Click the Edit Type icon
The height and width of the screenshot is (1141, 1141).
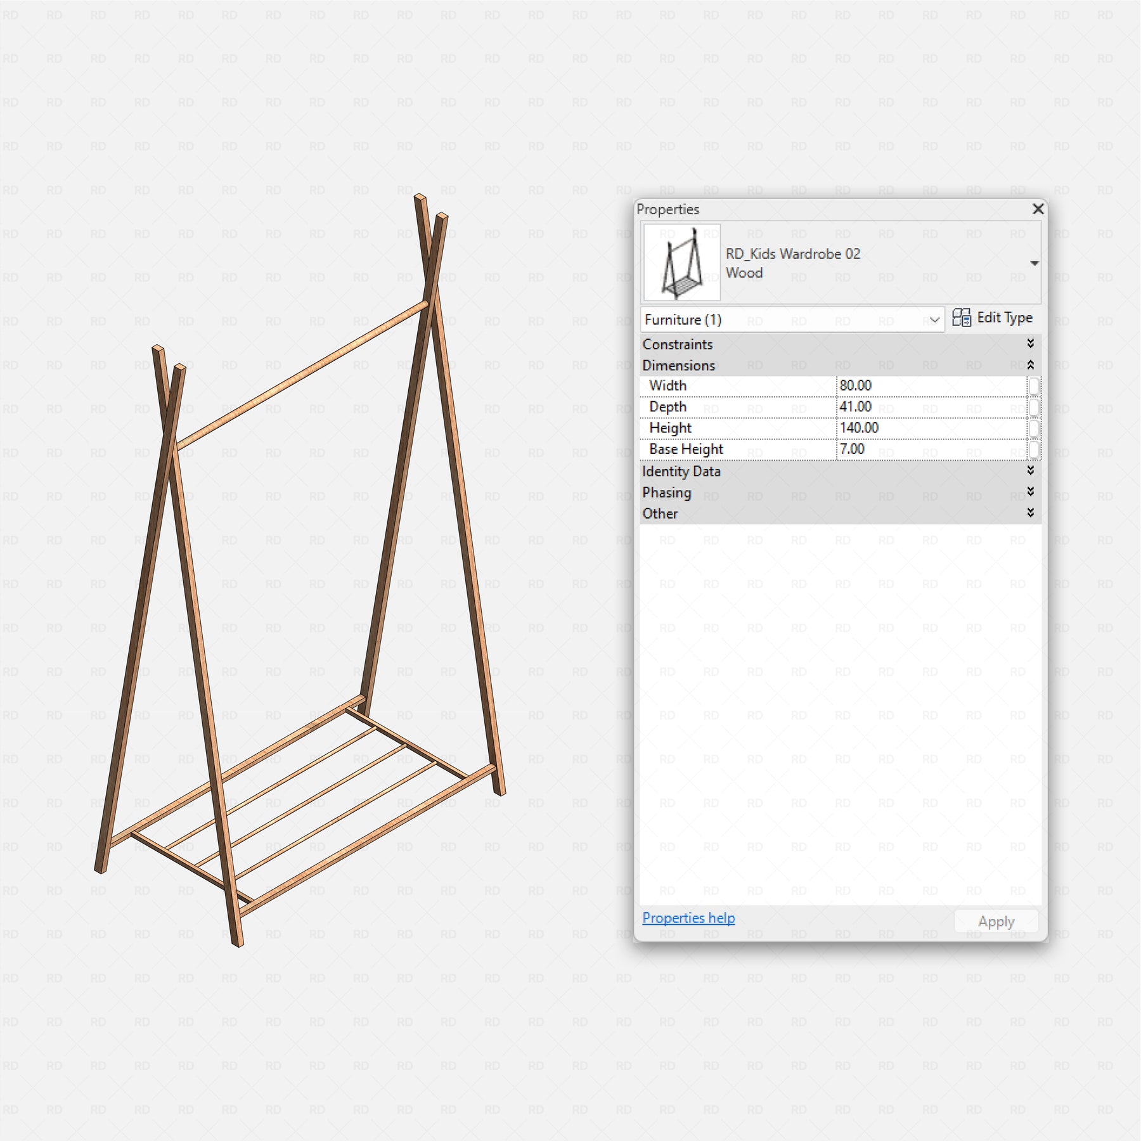[961, 318]
